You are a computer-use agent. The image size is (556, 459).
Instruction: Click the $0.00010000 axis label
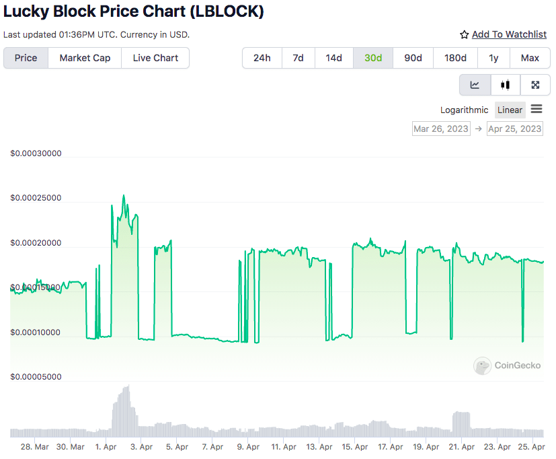click(x=36, y=332)
